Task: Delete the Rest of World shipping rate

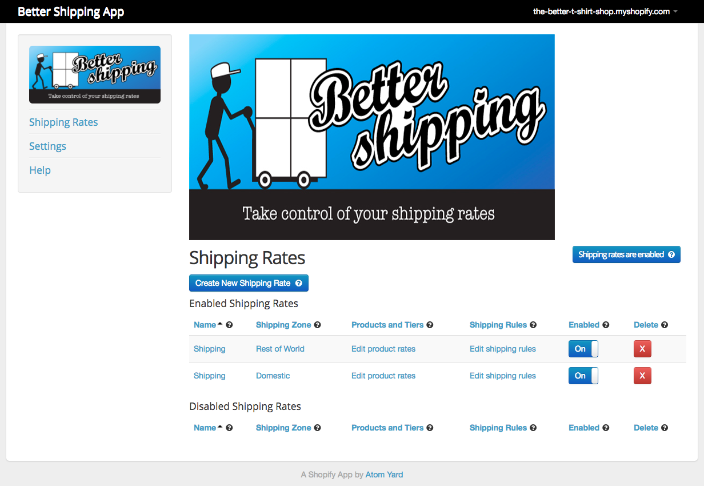Action: click(x=642, y=349)
